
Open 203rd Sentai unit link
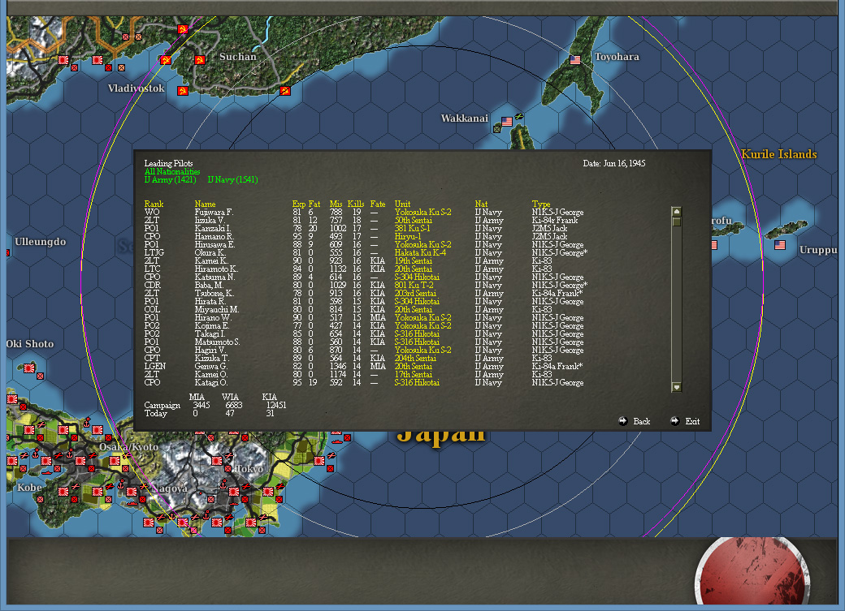click(415, 294)
